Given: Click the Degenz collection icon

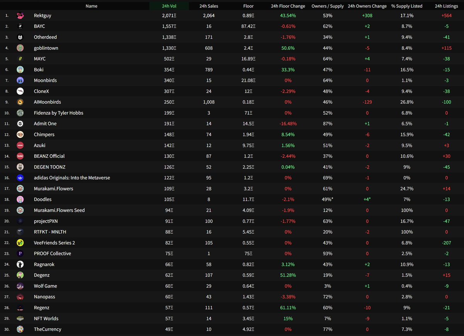Looking at the screenshot, I should 20,275.
